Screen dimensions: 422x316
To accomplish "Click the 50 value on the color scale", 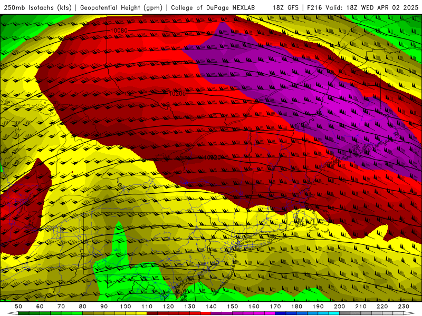I will 18,307.
